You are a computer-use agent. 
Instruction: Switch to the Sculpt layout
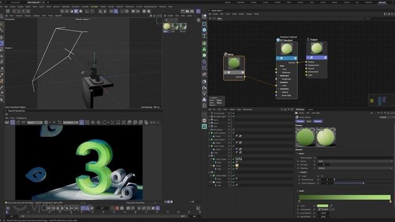click(265, 2)
